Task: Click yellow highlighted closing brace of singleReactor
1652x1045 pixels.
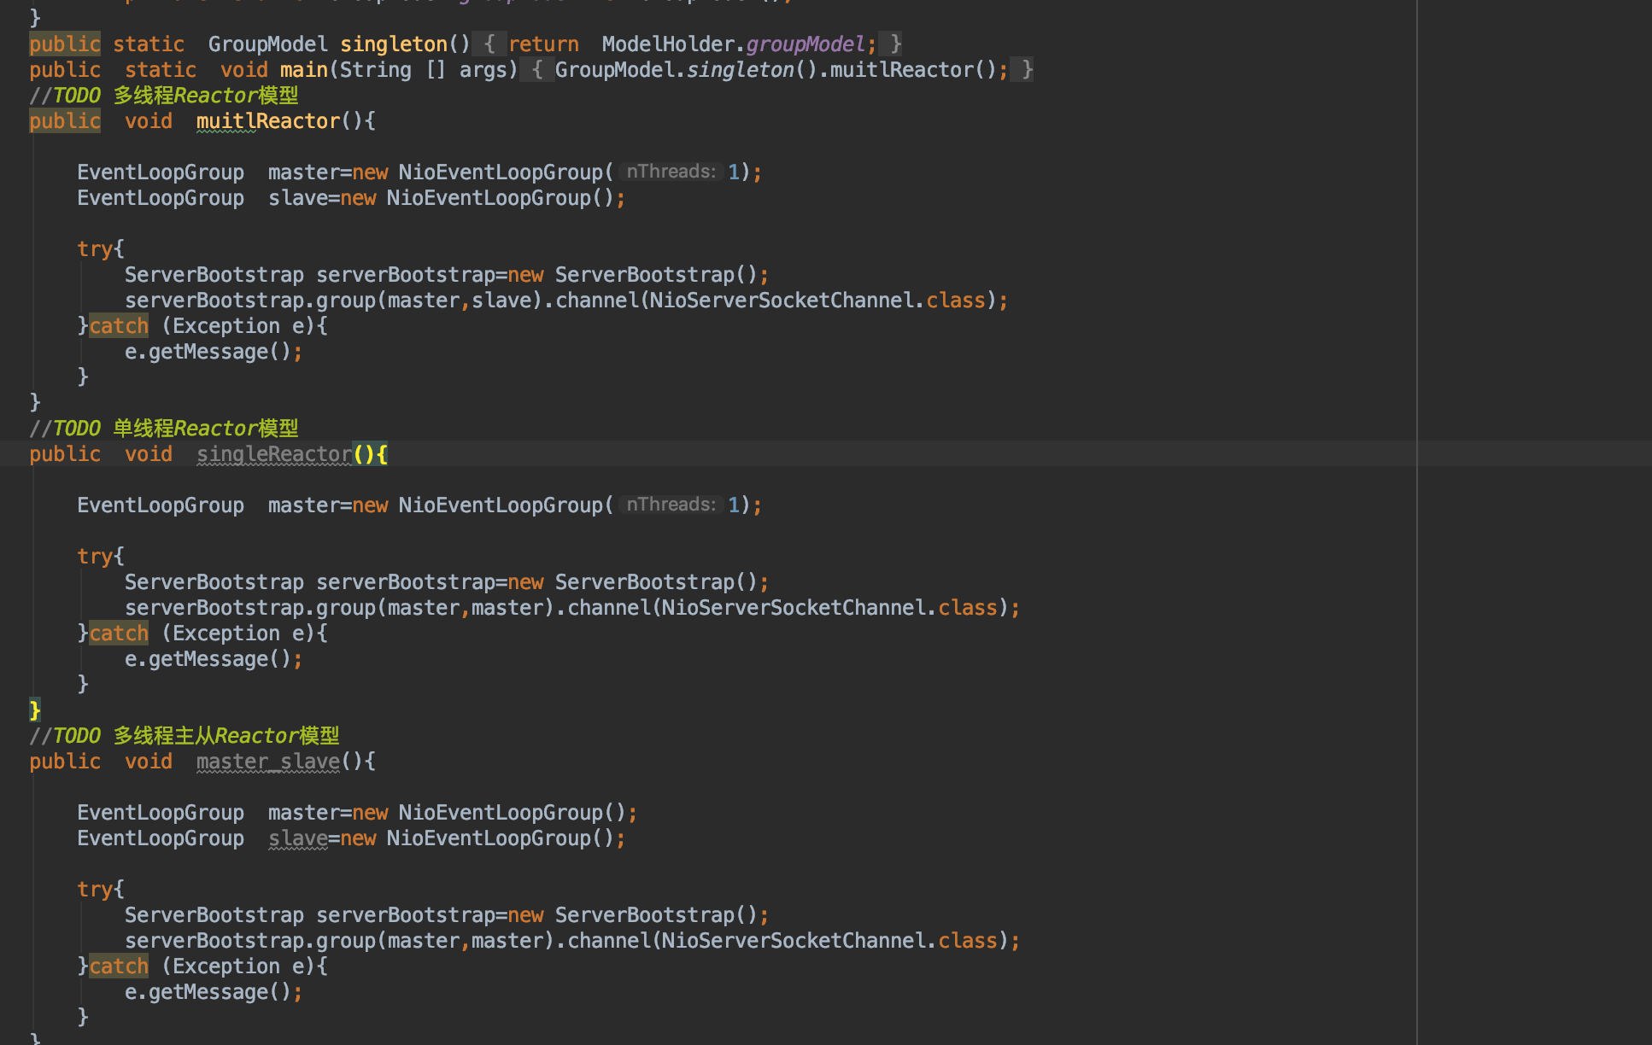Action: (35, 710)
